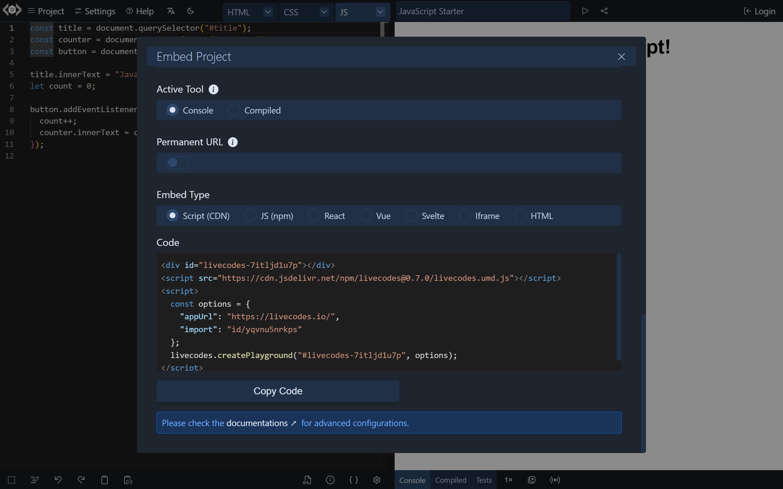The width and height of the screenshot is (783, 489).
Task: Format code with the format icon
Action: (x=35, y=480)
